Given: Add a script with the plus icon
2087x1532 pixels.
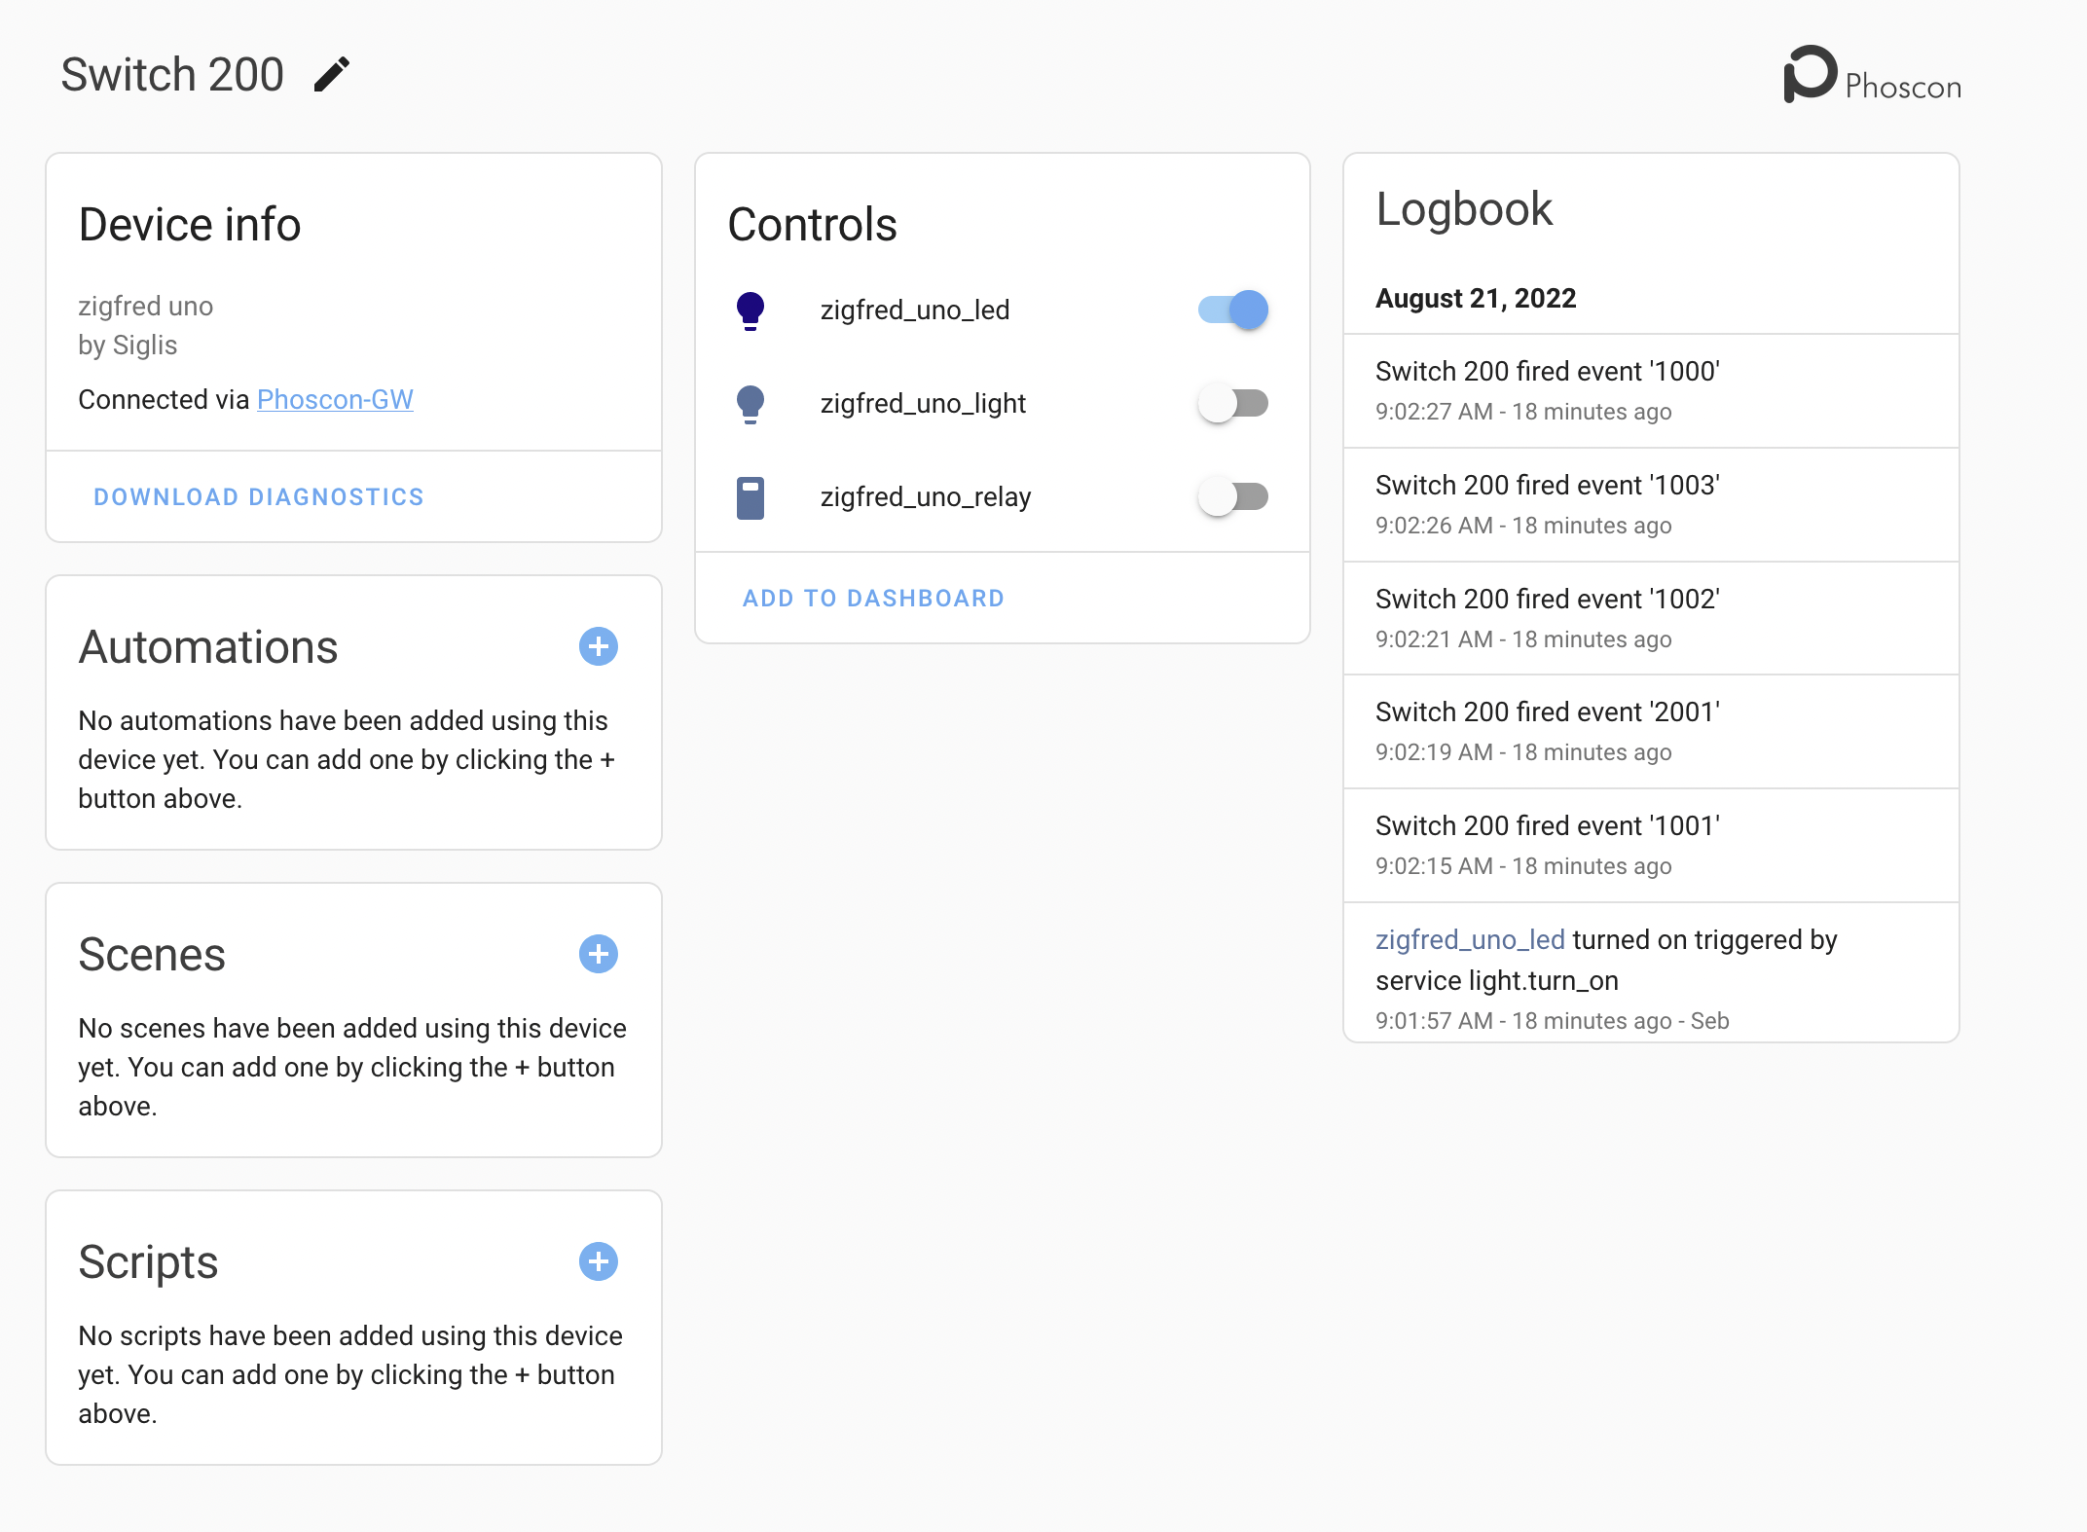Looking at the screenshot, I should (x=598, y=1260).
